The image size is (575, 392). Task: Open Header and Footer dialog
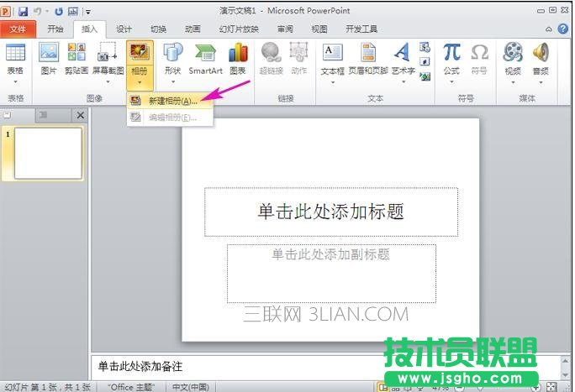[368, 59]
